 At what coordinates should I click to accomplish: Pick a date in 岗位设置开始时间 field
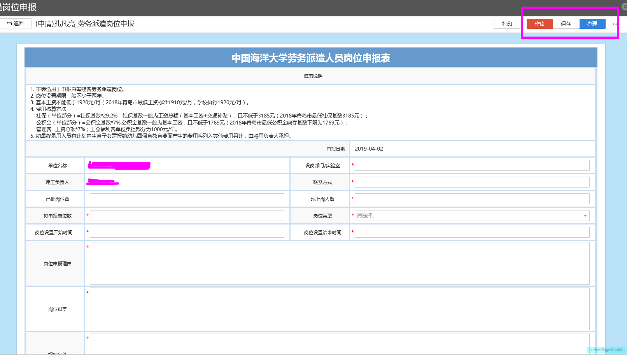click(187, 233)
